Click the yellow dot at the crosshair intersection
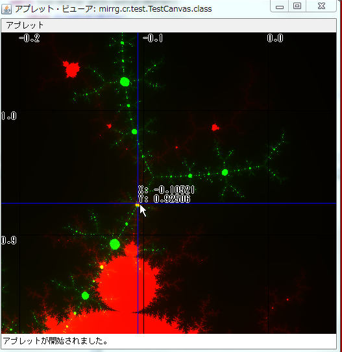Viewport: 342px width, 352px height. (138, 205)
